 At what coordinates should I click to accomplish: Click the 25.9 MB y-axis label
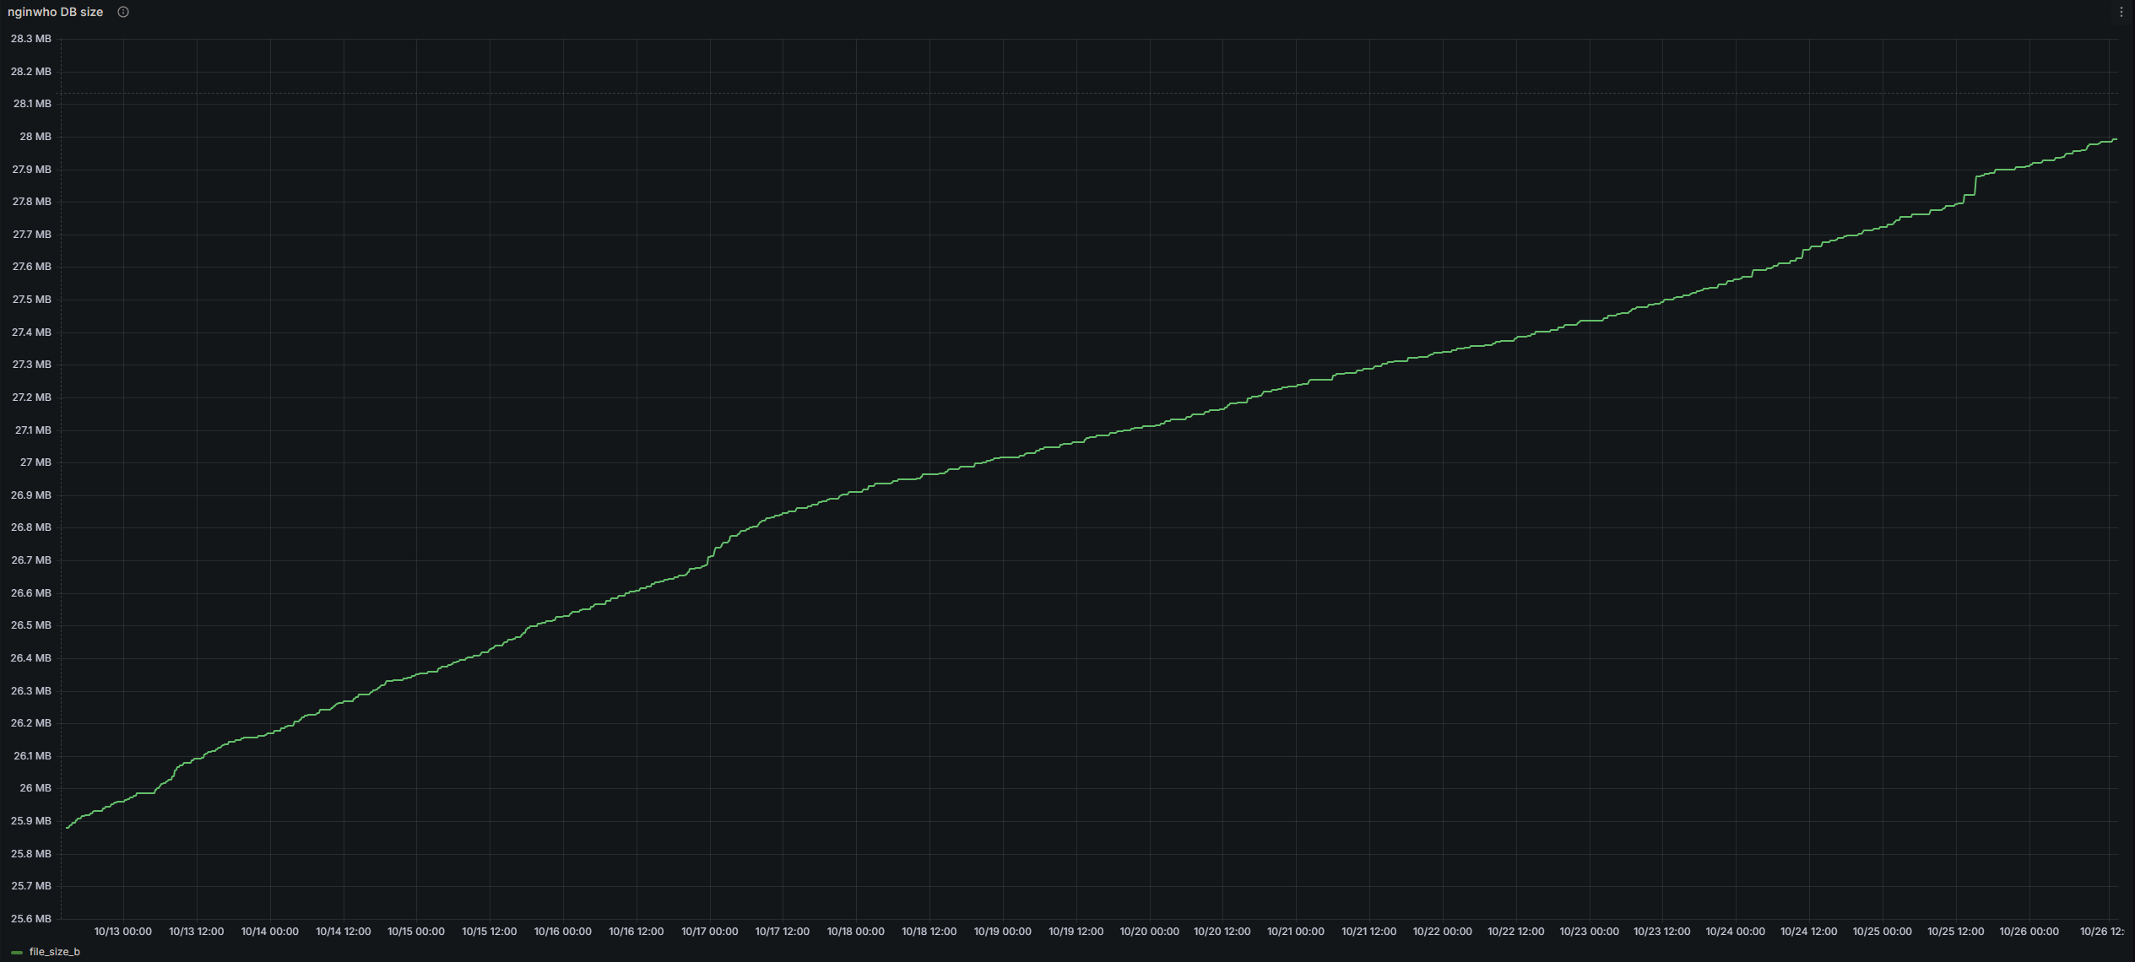pos(31,821)
